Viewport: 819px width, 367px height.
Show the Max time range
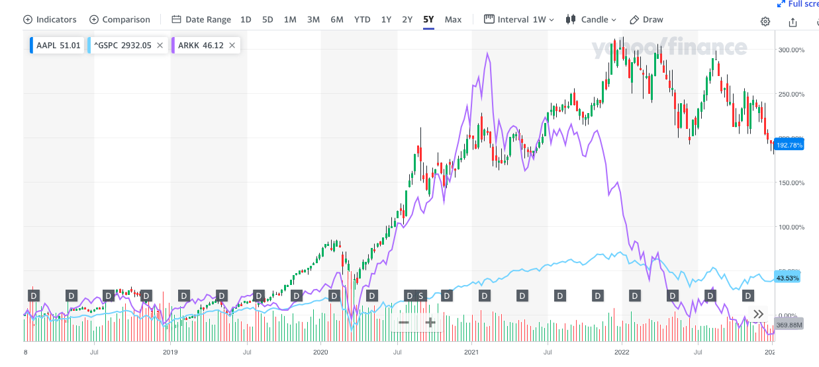pos(453,19)
